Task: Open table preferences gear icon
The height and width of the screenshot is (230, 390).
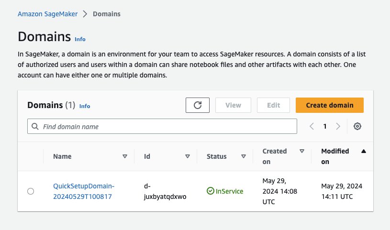Action: (357, 126)
